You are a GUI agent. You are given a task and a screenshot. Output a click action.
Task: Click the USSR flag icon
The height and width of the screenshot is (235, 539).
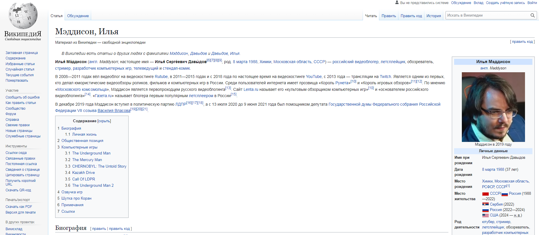(x=485, y=194)
